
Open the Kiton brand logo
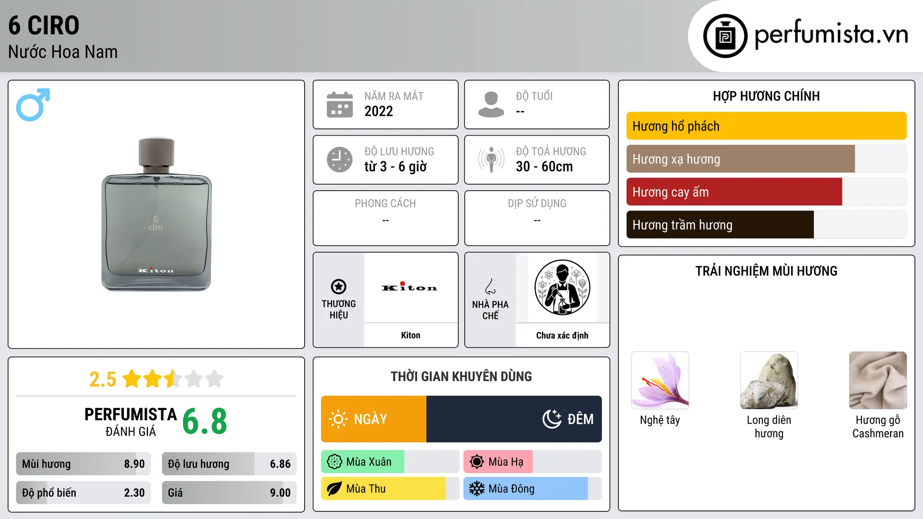click(x=410, y=287)
